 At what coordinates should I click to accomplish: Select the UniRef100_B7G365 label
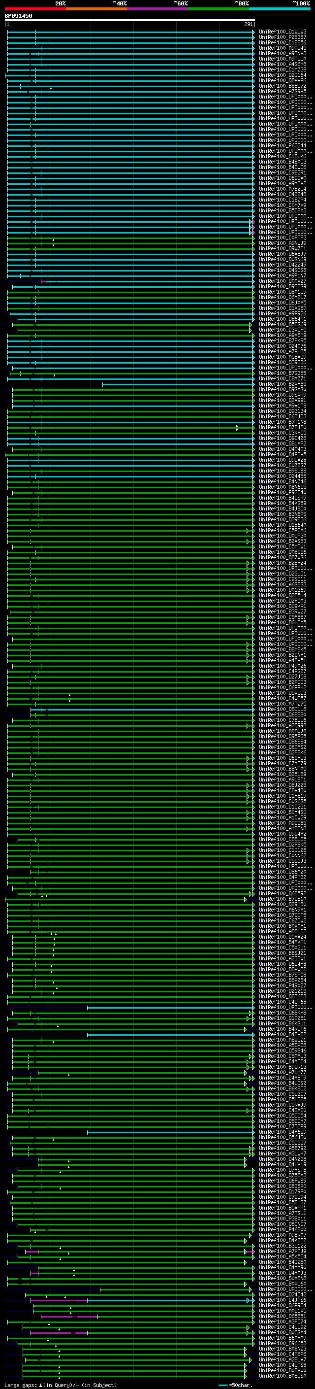(283, 373)
